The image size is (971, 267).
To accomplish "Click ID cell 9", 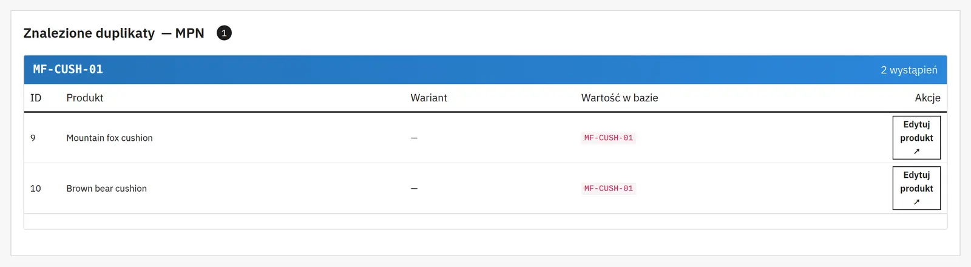I will coord(33,138).
